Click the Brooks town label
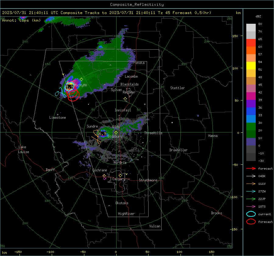Screen dimensions: 274x256 tap(216, 213)
